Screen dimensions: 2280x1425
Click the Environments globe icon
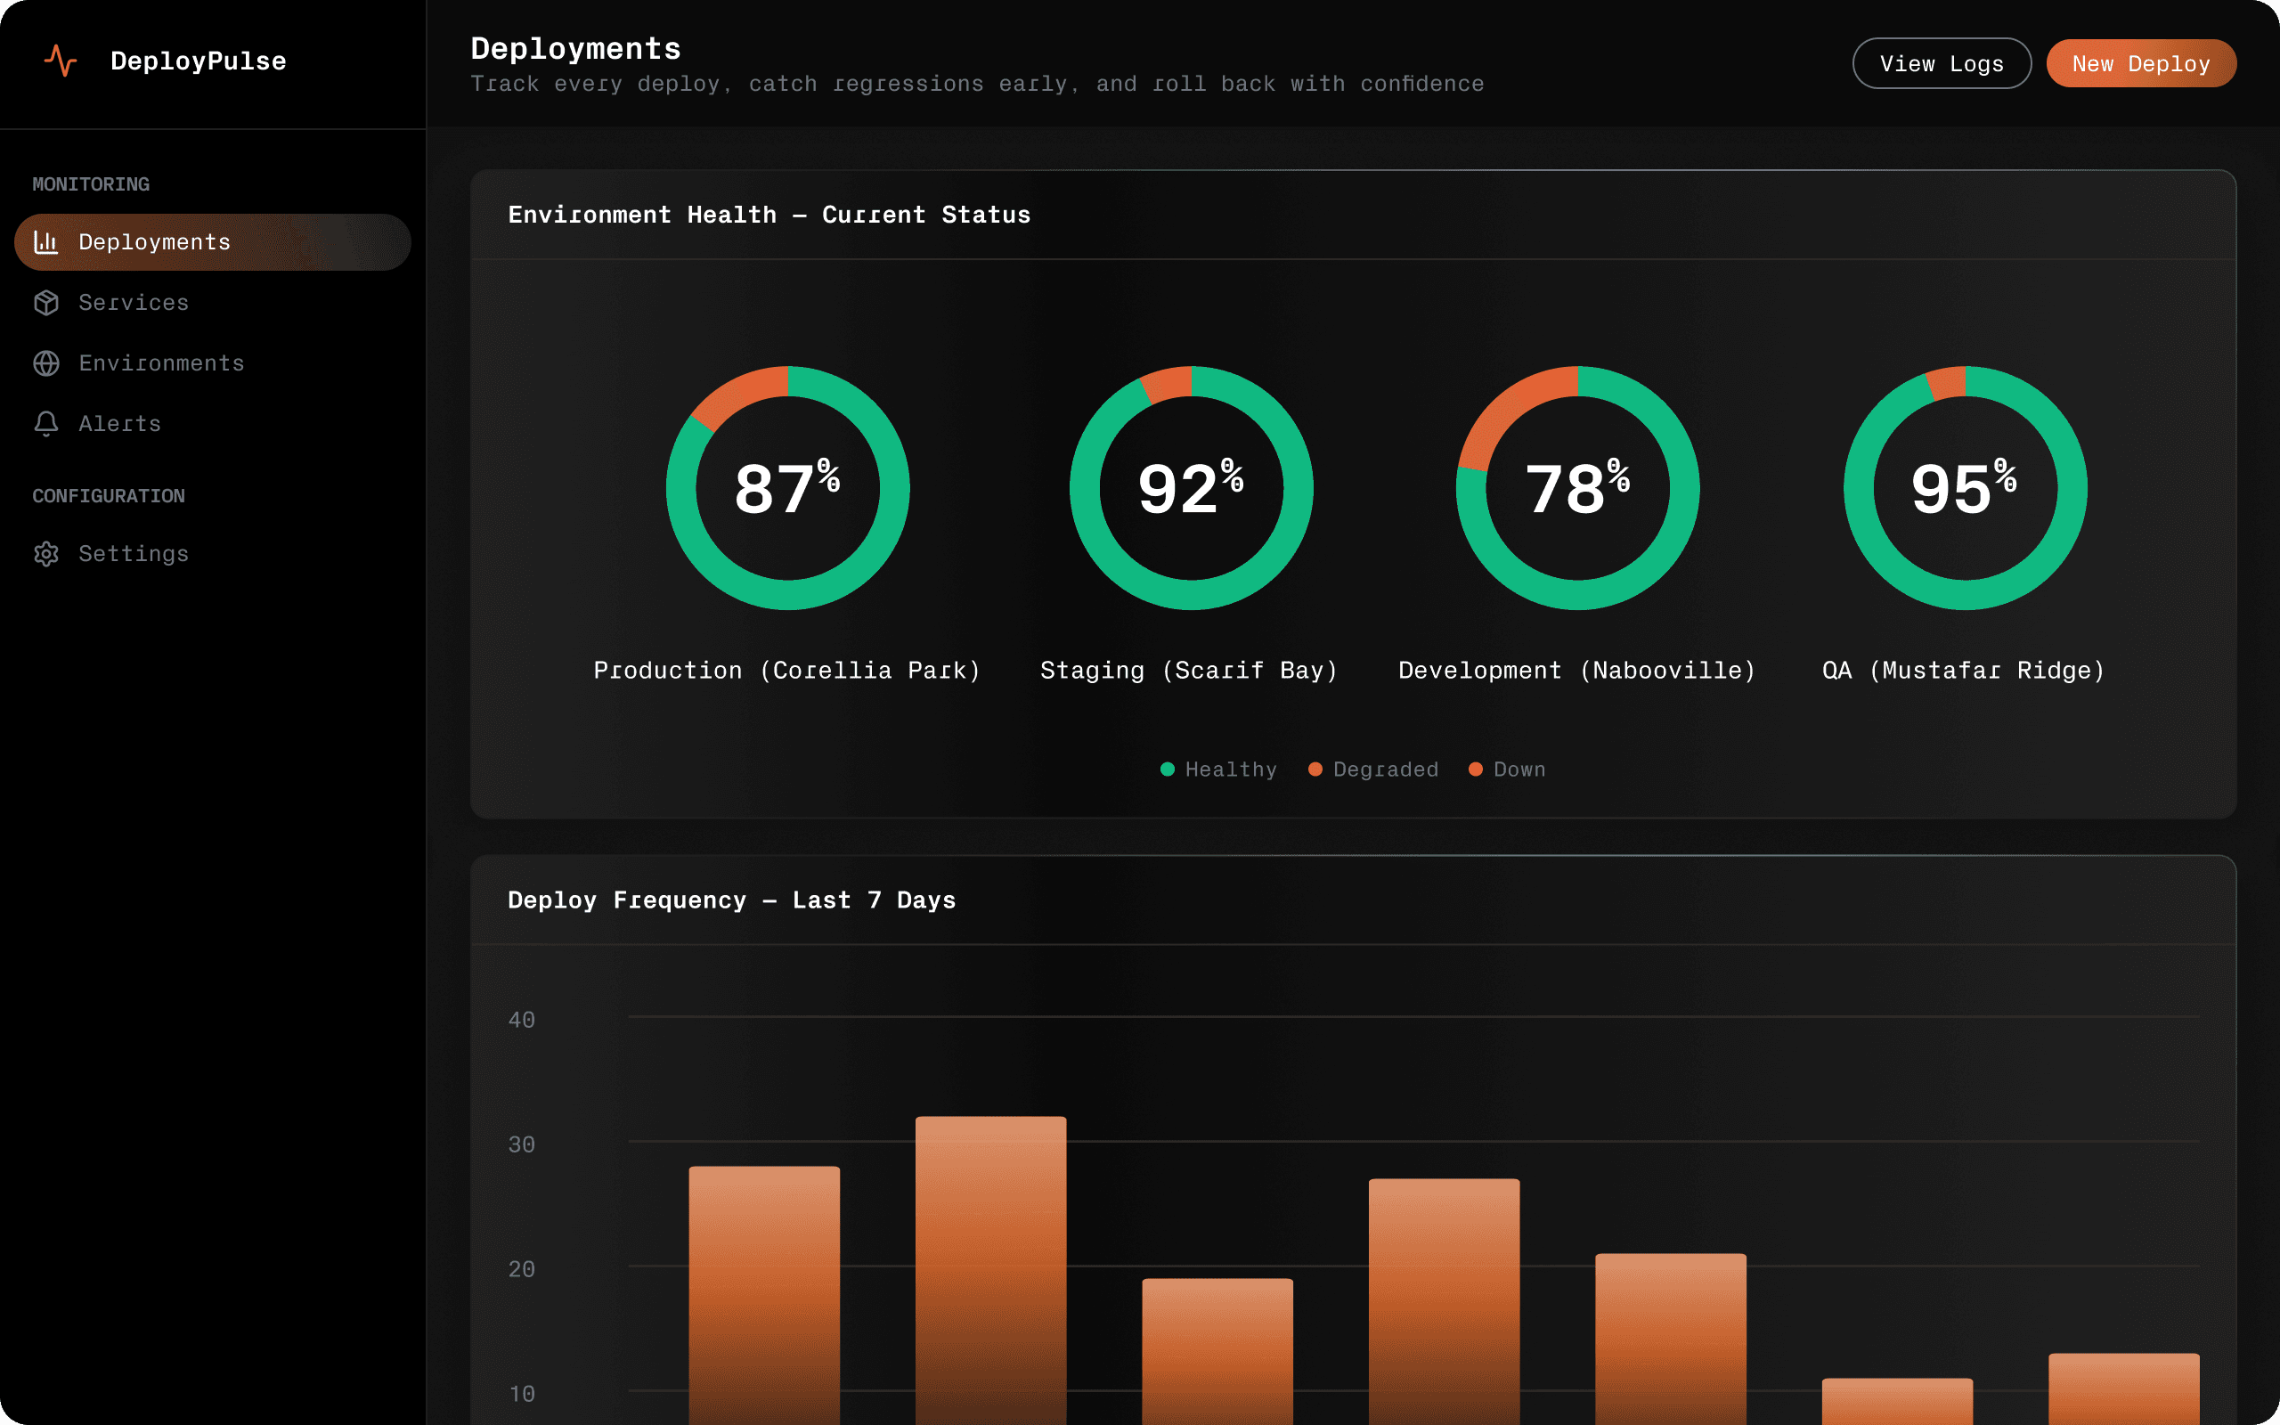pyautogui.click(x=46, y=362)
